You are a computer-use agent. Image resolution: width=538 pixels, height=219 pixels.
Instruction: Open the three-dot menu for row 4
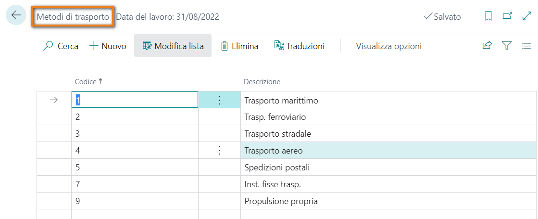219,151
